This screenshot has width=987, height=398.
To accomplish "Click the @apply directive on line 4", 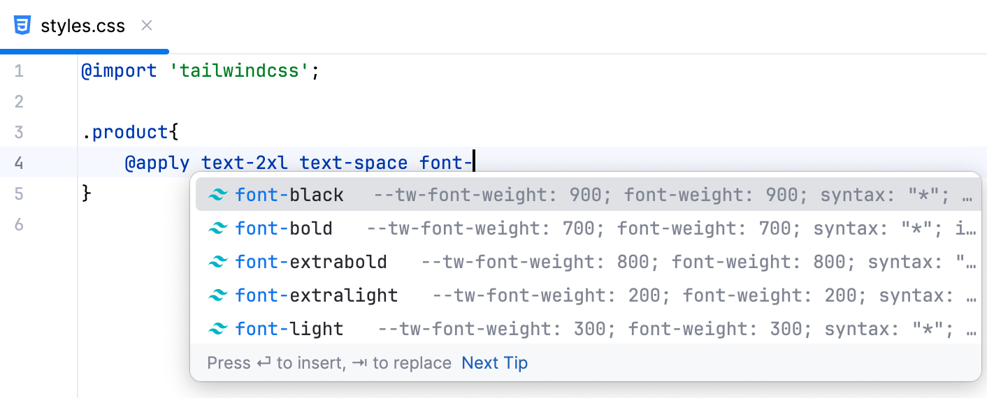I will 157,163.
